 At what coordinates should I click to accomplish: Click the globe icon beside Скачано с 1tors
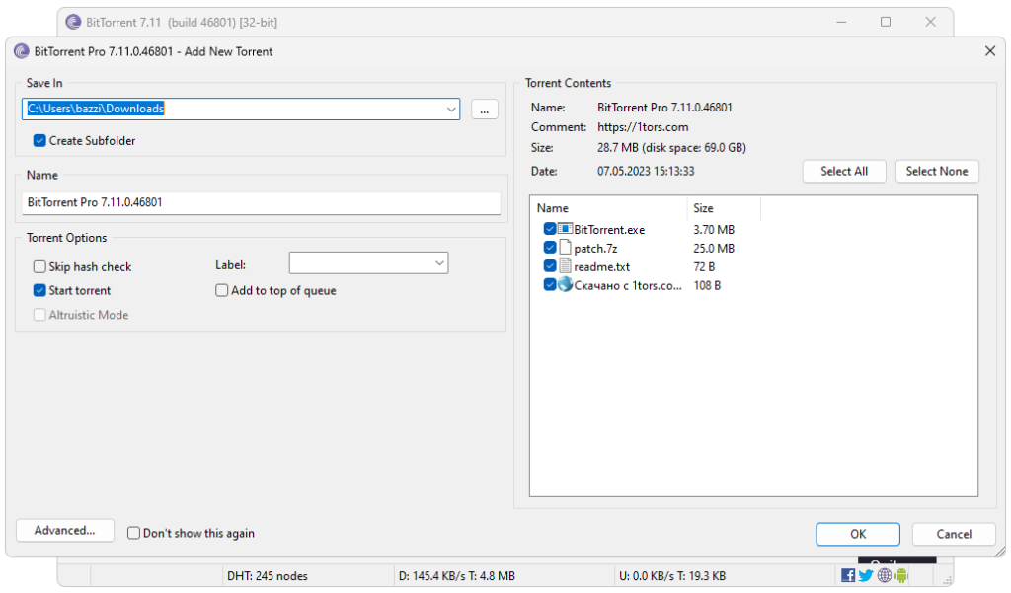tap(563, 284)
